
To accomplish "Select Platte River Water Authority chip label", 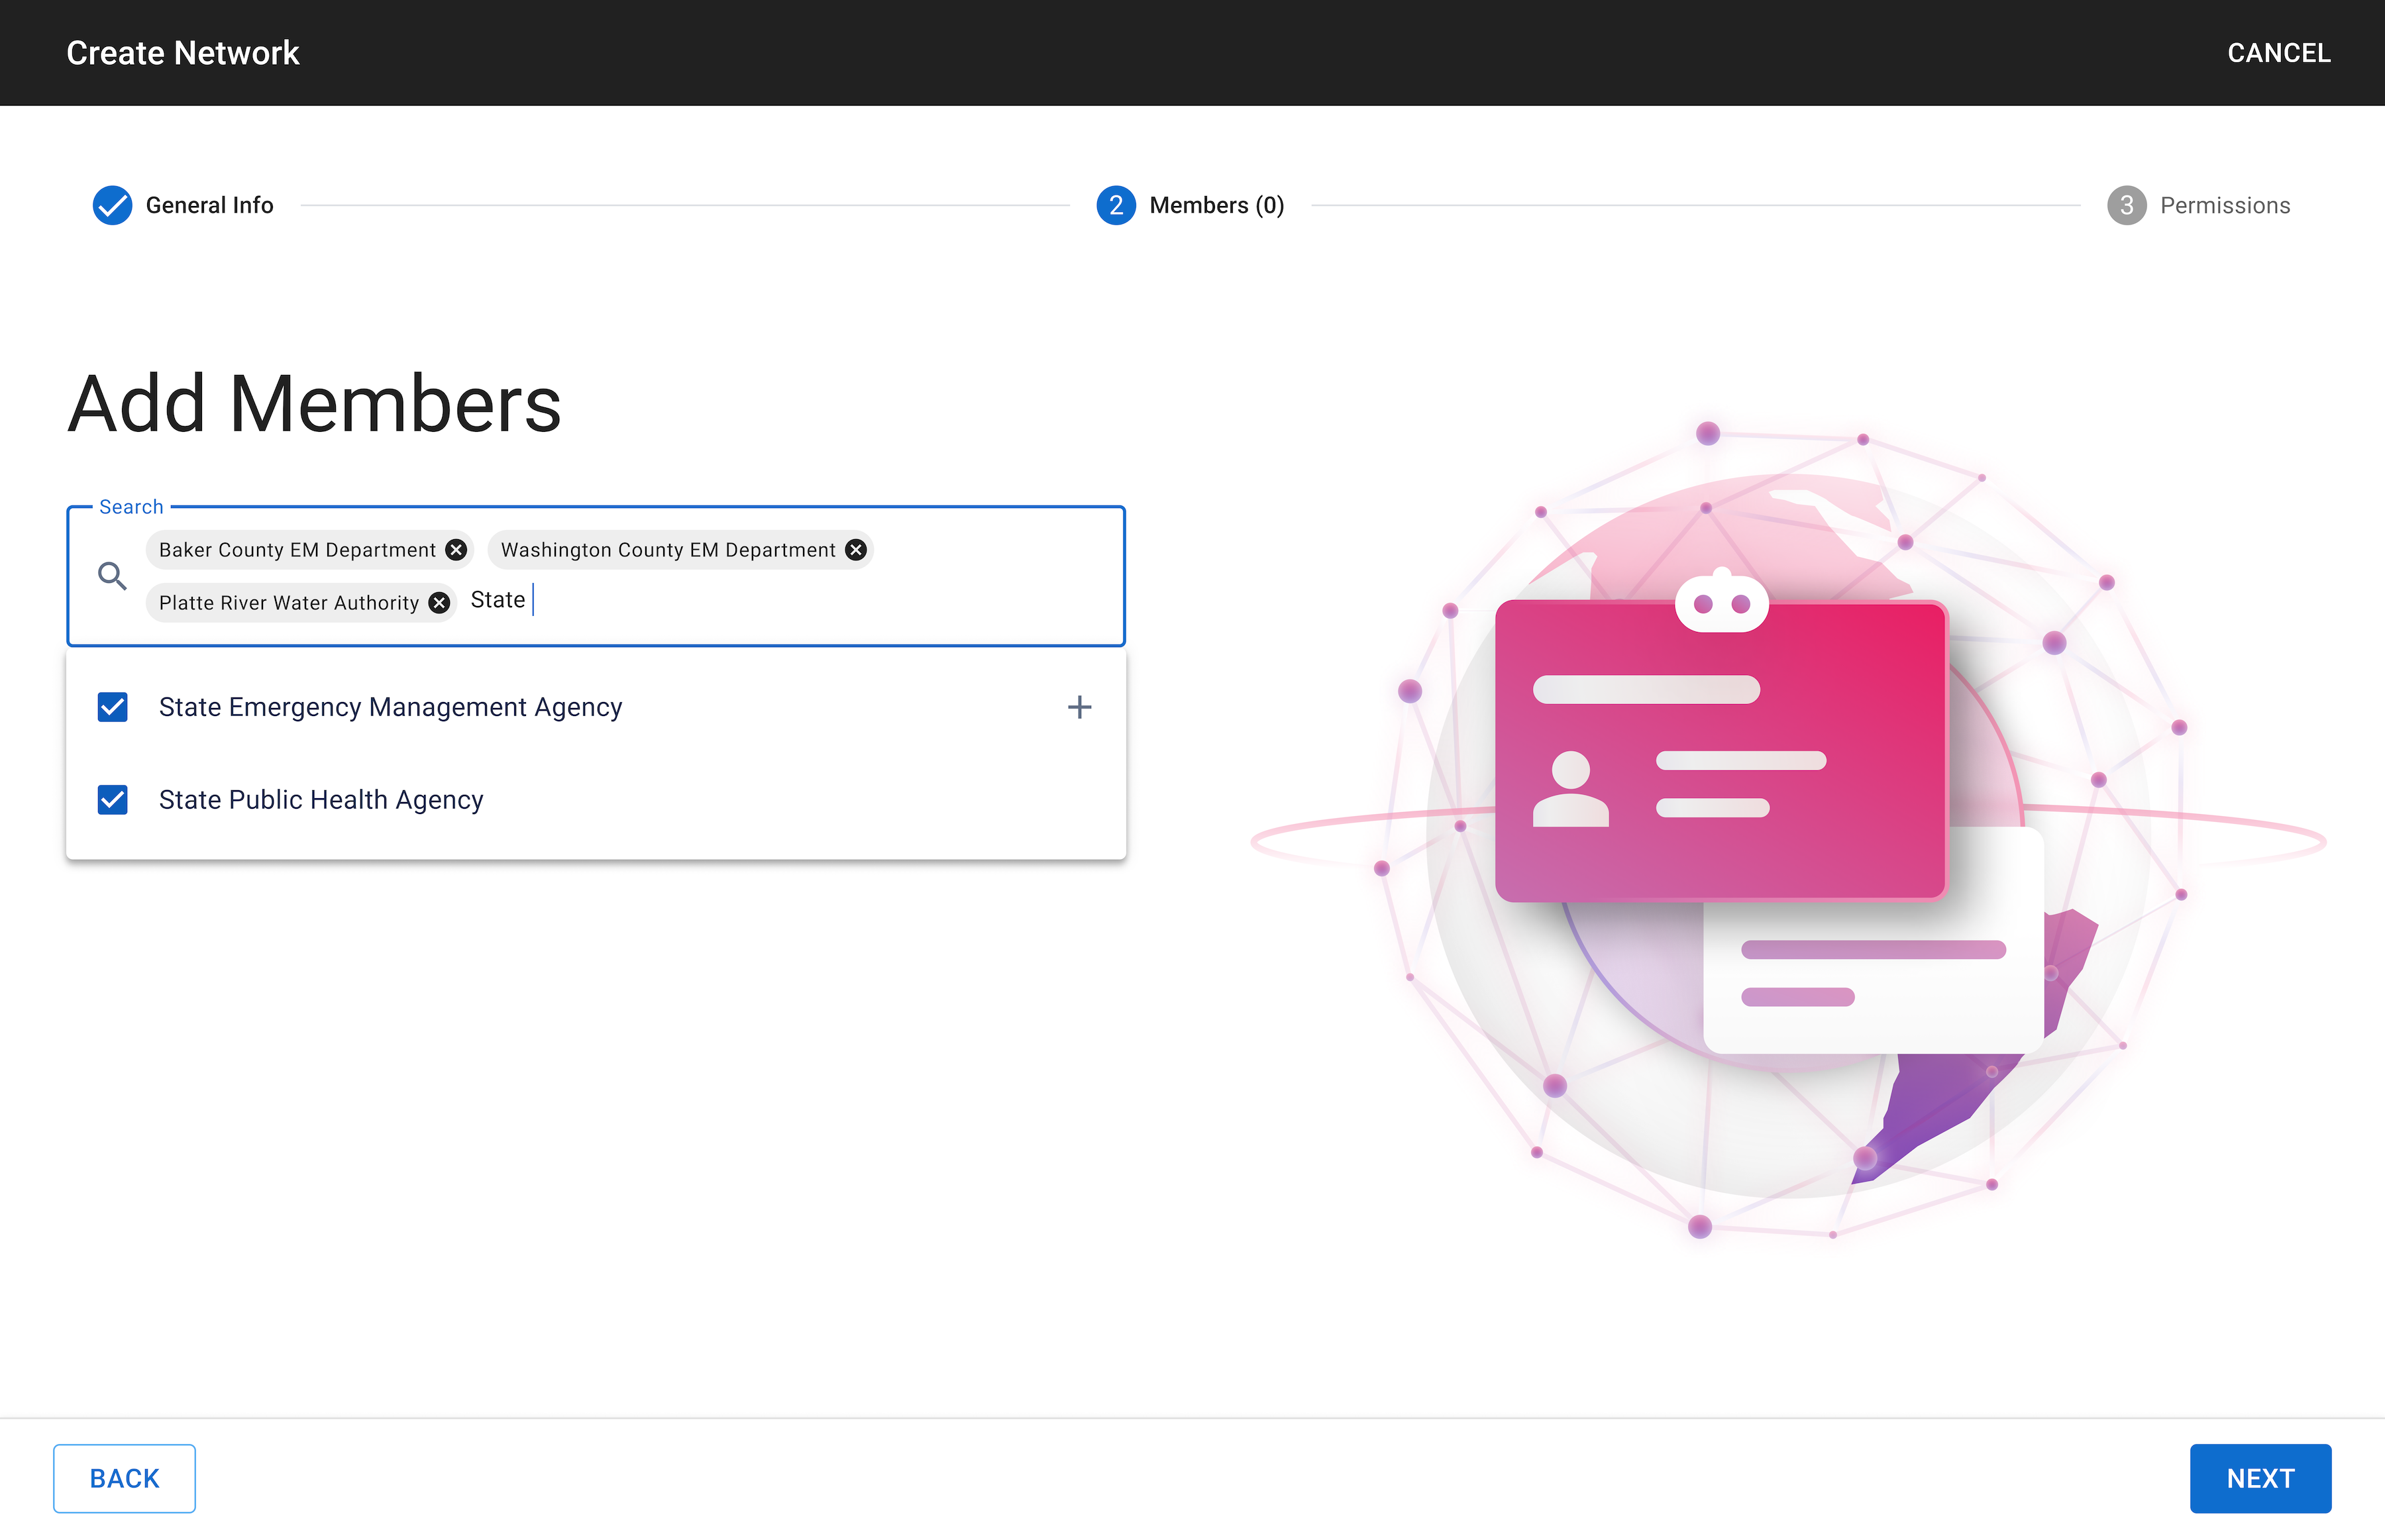I will [289, 603].
